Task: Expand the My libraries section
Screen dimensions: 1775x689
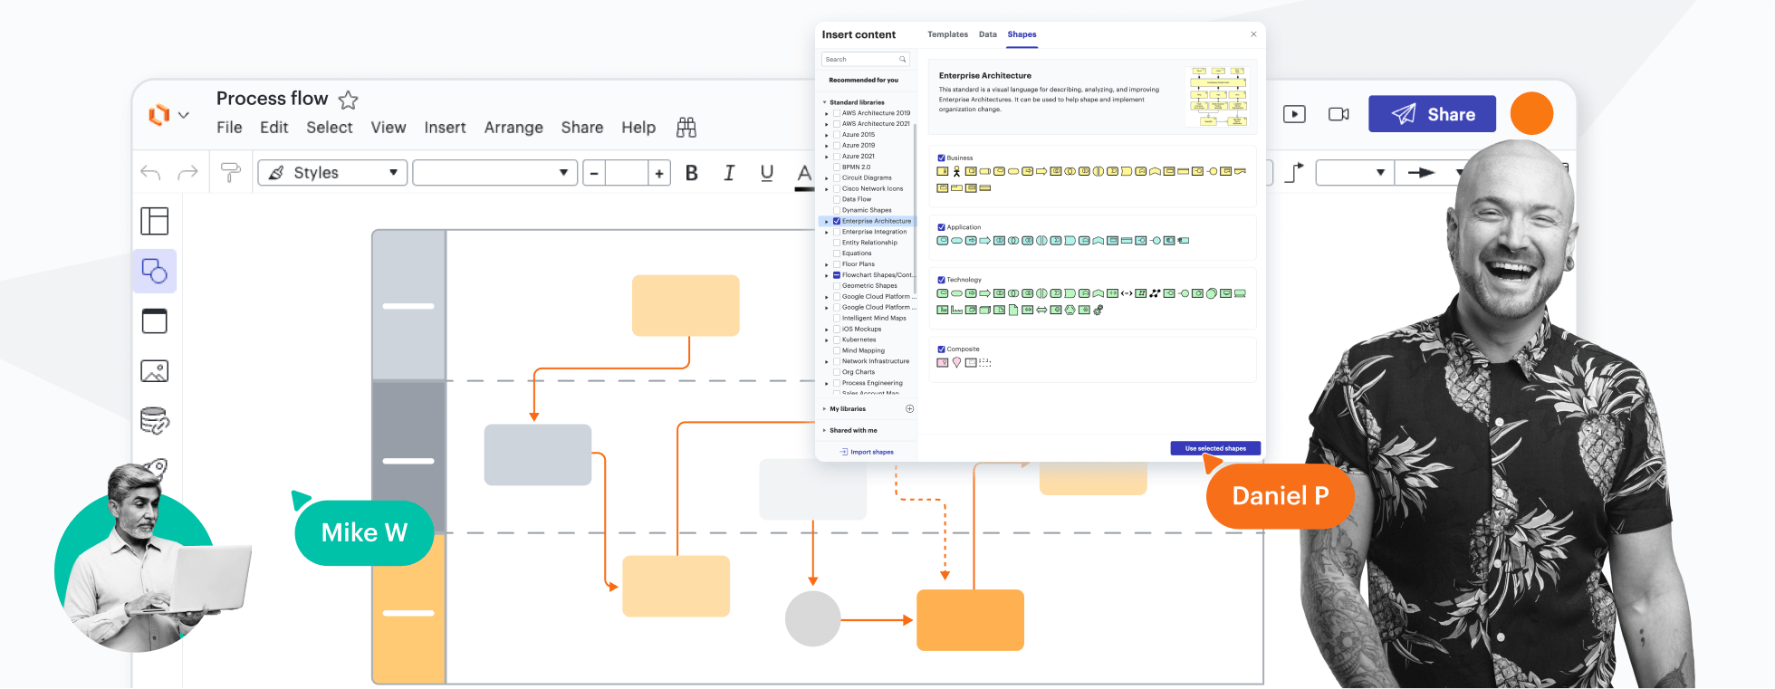Action: click(x=848, y=409)
